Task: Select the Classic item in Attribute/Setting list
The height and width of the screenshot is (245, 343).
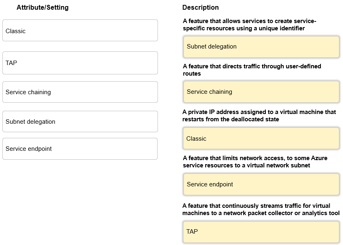Action: click(80, 30)
